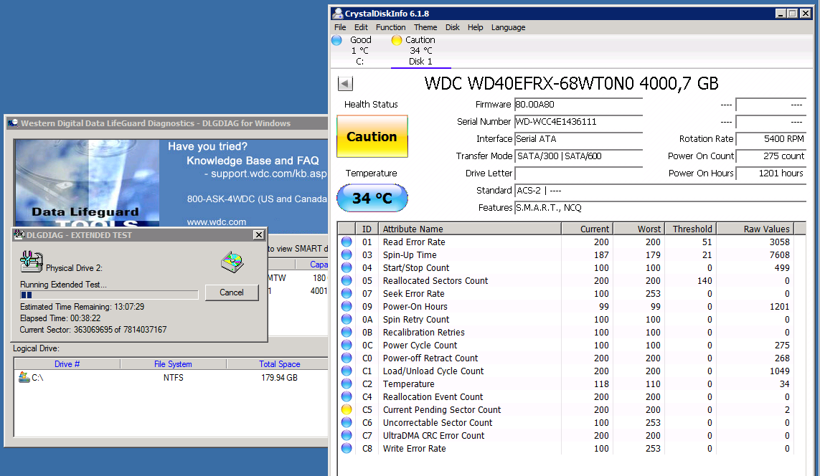Click the Standard field showing ACS-2

point(660,191)
